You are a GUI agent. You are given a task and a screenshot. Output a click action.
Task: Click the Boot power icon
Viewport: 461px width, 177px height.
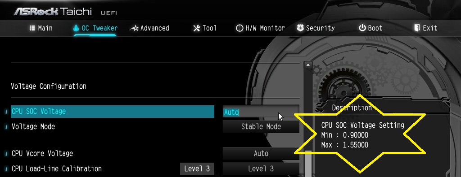coord(362,28)
